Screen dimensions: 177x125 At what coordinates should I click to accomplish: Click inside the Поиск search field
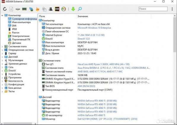pyautogui.click(x=153, y=9)
